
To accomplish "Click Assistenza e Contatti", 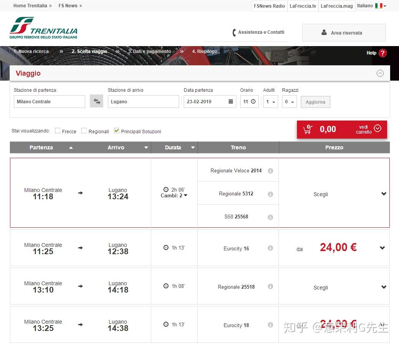I will 261,32.
